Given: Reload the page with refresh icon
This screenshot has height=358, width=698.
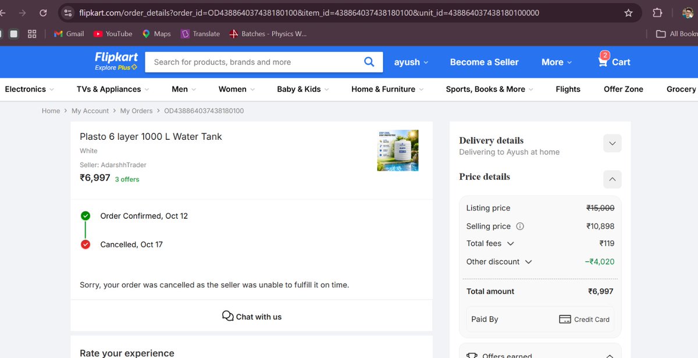Looking at the screenshot, I should click(x=43, y=13).
